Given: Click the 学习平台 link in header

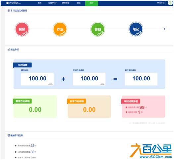Looking at the screenshot, I should pos(161,3).
